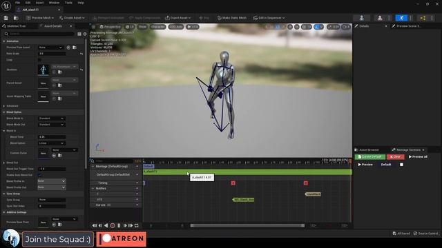Step back one frame
Viewport: 442px width, 248px height.
[100, 225]
